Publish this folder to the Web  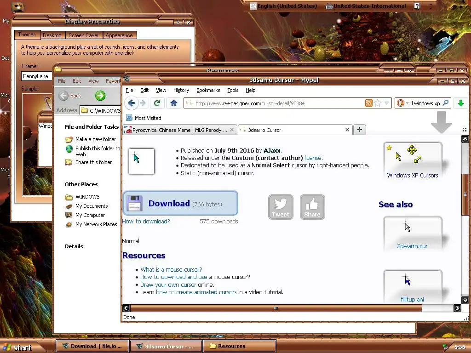(93, 151)
